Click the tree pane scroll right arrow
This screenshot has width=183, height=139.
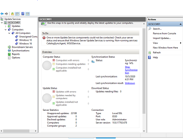[36, 131]
